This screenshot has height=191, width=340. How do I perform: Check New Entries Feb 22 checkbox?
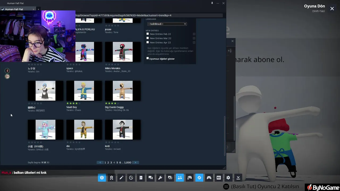(148, 34)
